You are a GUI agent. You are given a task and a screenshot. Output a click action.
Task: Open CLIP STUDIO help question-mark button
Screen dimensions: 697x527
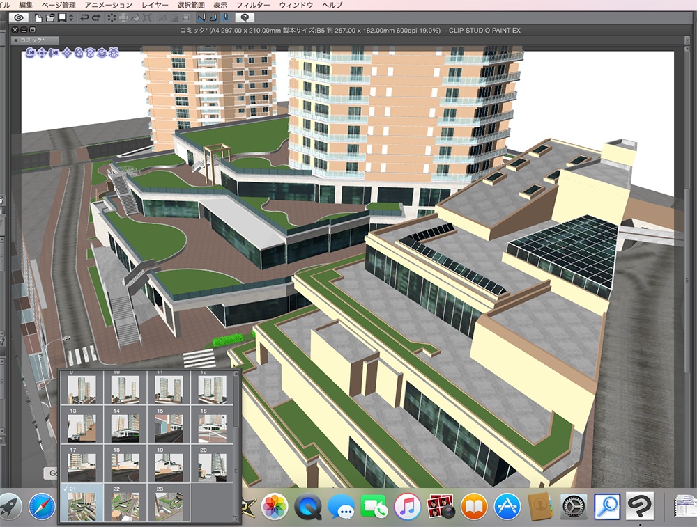tap(245, 18)
